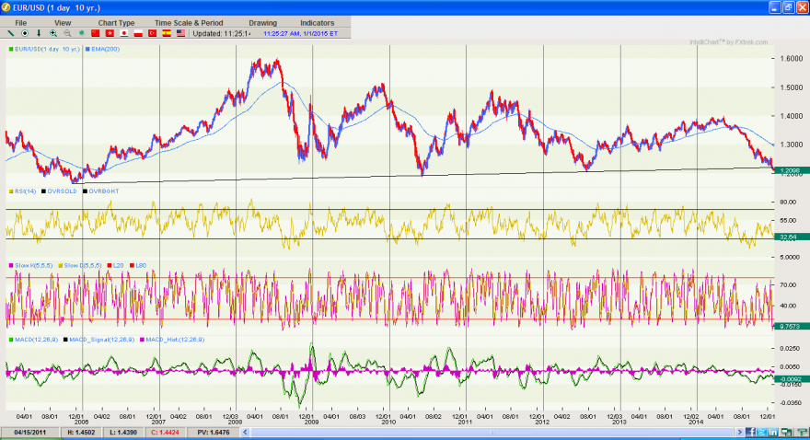The image size is (810, 440).
Task: Open the Drawing menu
Action: 263,23
